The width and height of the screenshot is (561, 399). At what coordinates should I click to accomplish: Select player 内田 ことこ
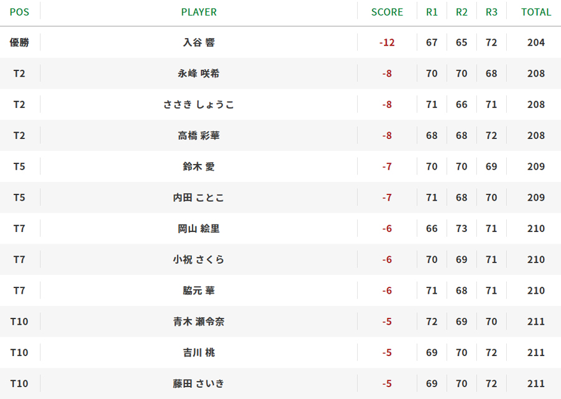199,198
